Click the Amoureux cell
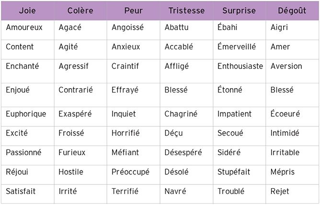 [24, 27]
